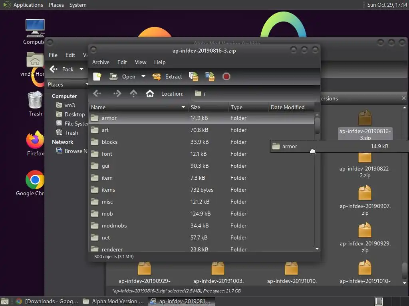The image size is (409, 306).
Task: Open File System in Places sidebar
Action: [x=72, y=124]
